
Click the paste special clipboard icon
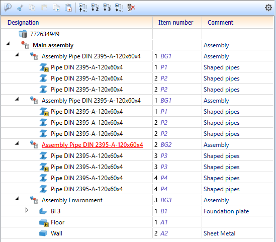[x=68, y=8]
